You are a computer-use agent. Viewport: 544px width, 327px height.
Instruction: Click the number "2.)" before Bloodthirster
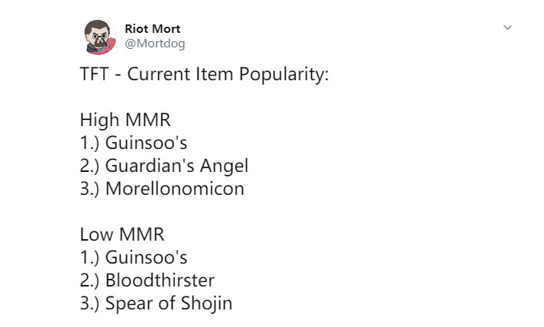pyautogui.click(x=90, y=279)
